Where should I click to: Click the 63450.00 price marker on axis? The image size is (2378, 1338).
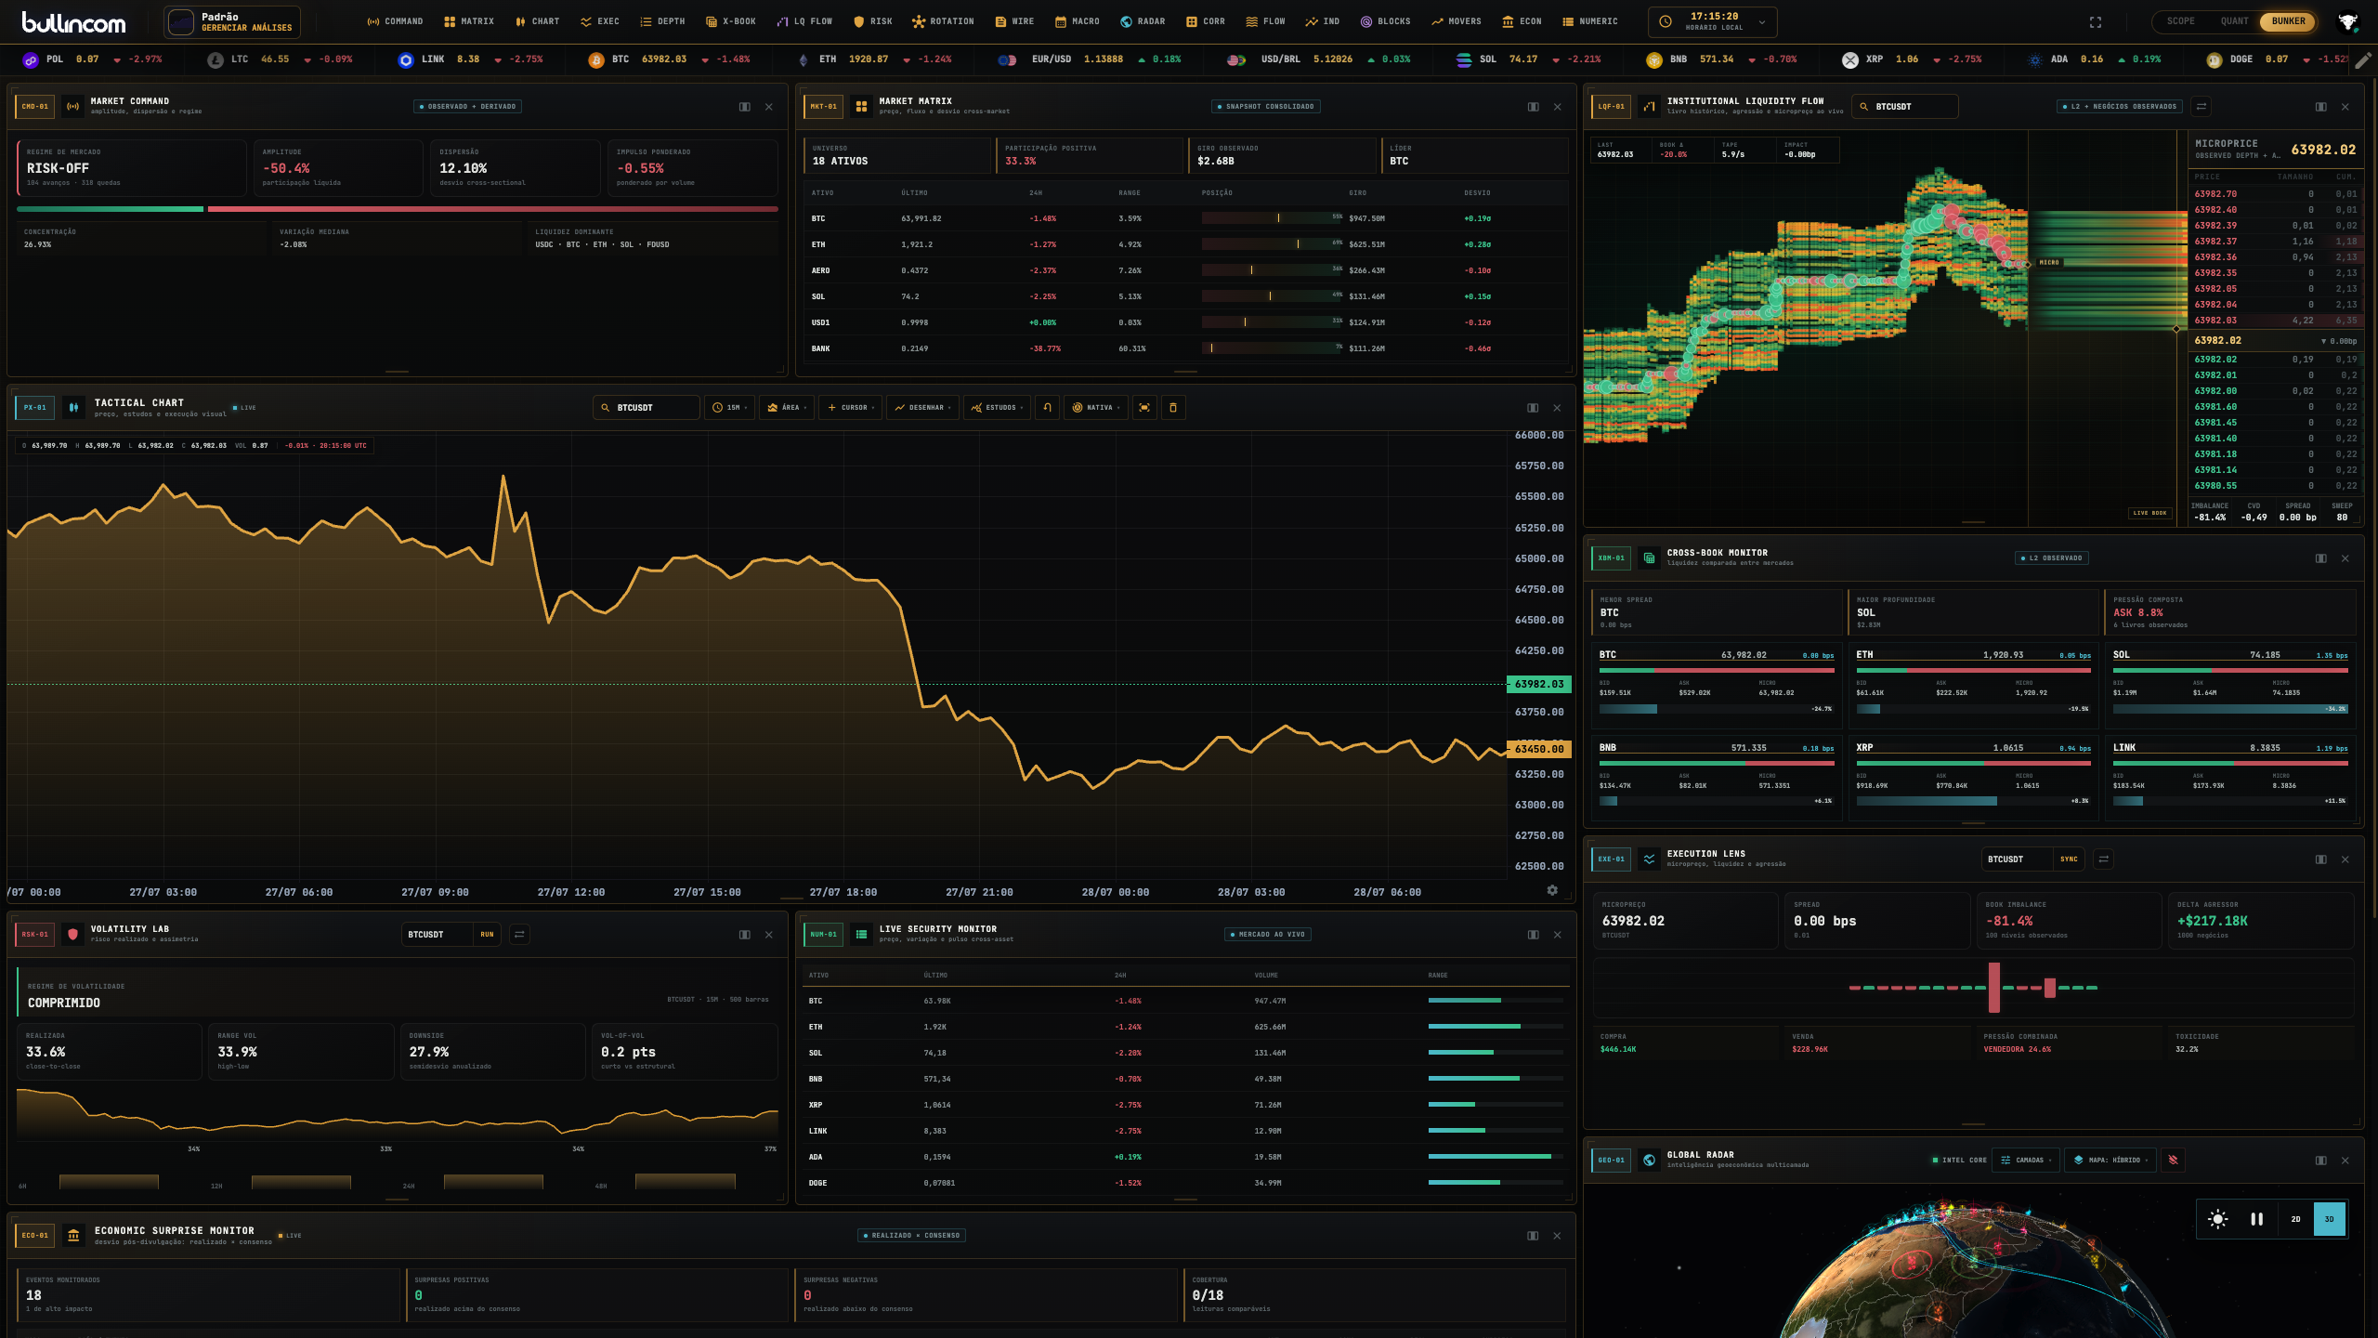(1539, 749)
